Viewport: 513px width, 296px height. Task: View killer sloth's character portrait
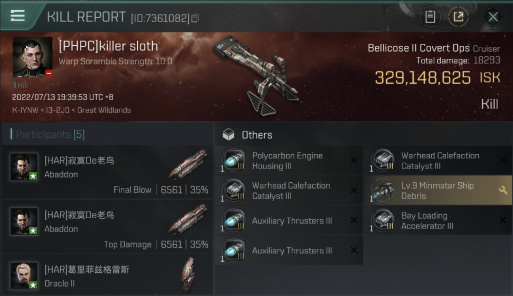coord(32,57)
